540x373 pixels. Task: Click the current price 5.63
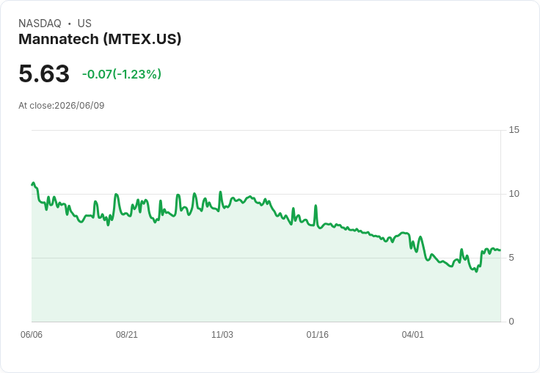click(x=44, y=73)
